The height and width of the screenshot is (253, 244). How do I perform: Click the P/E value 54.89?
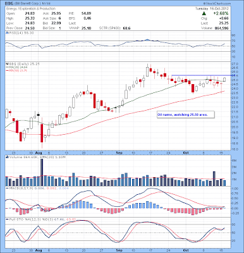click(x=87, y=13)
